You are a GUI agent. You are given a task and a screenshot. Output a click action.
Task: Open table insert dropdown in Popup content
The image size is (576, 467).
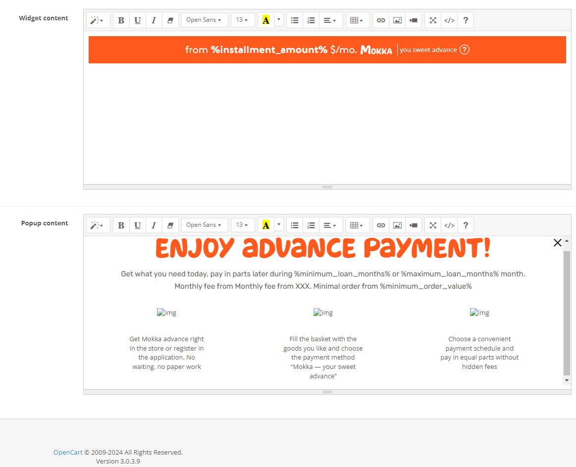[357, 225]
